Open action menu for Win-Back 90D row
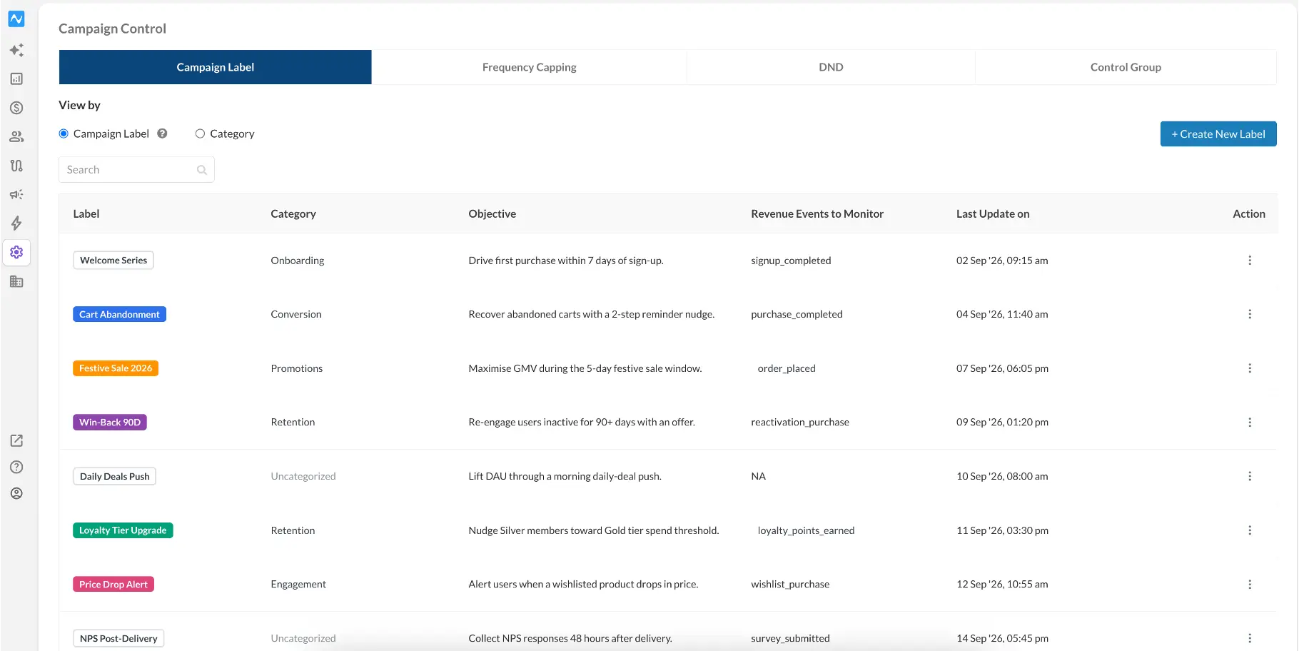 1250,423
